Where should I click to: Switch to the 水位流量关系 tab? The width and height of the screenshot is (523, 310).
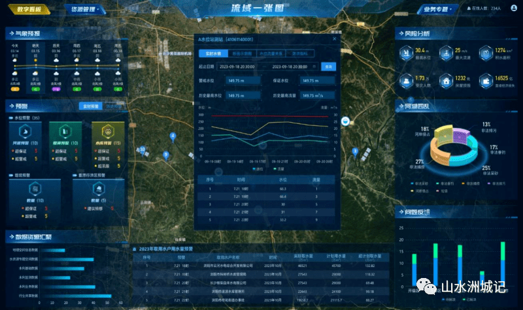click(x=271, y=54)
